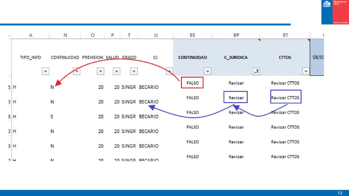Click row header number 5
Image resolution: width=349 pixels, height=196 pixels.
pos(9,87)
